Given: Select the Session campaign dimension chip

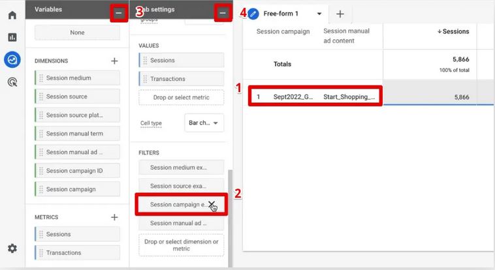Looking at the screenshot, I should click(77, 189).
